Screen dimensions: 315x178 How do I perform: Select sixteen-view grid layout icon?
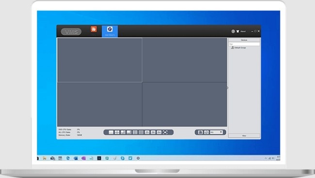coord(141,133)
